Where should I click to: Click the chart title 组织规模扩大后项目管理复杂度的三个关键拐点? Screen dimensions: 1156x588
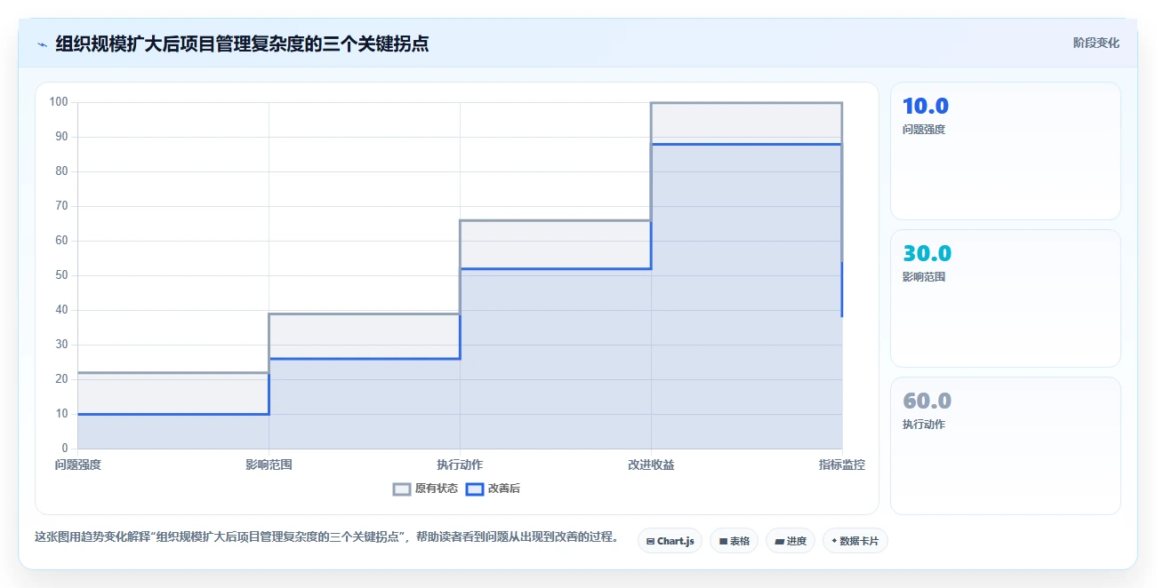click(242, 44)
